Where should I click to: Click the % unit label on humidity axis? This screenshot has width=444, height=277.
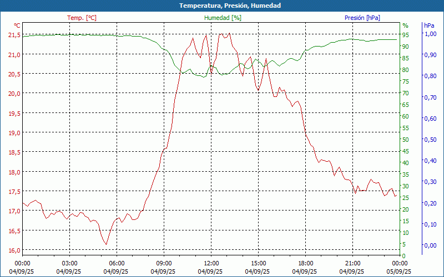click(406, 25)
